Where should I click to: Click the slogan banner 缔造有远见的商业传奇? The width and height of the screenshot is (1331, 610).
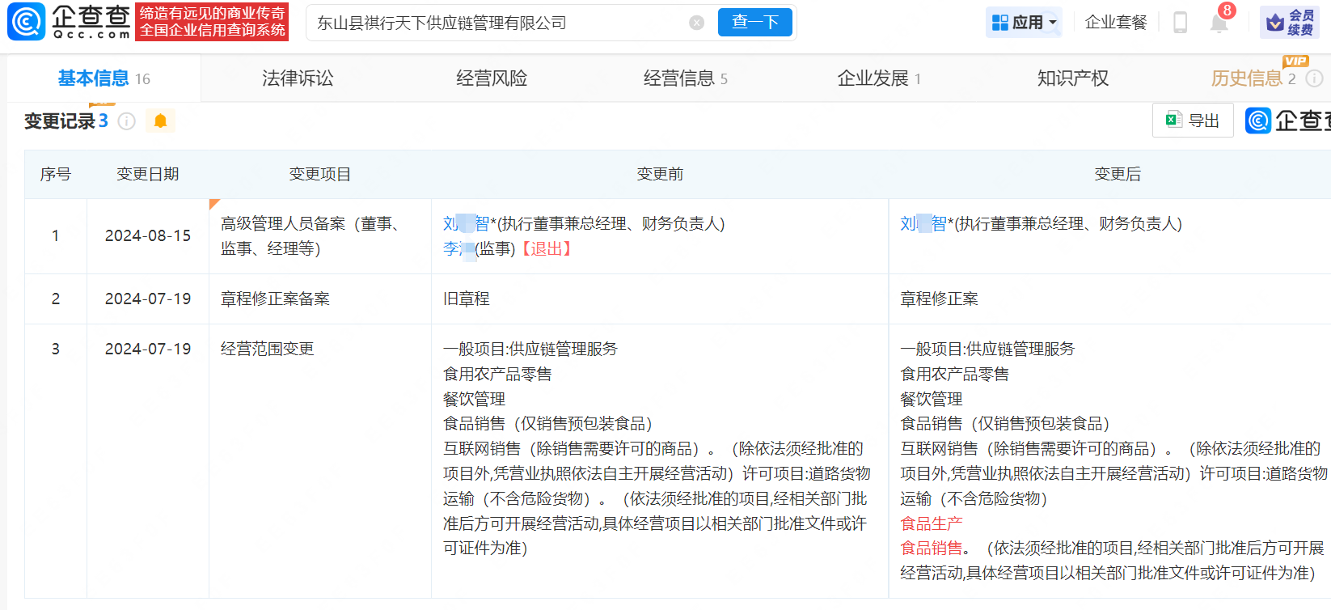tap(212, 22)
